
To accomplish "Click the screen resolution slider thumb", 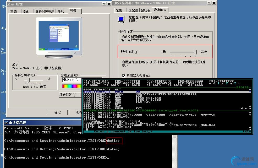I will coord(28,80).
